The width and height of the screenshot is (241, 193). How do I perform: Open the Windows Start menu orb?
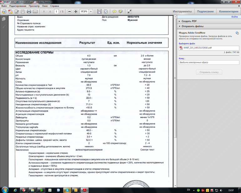[x=5, y=190]
